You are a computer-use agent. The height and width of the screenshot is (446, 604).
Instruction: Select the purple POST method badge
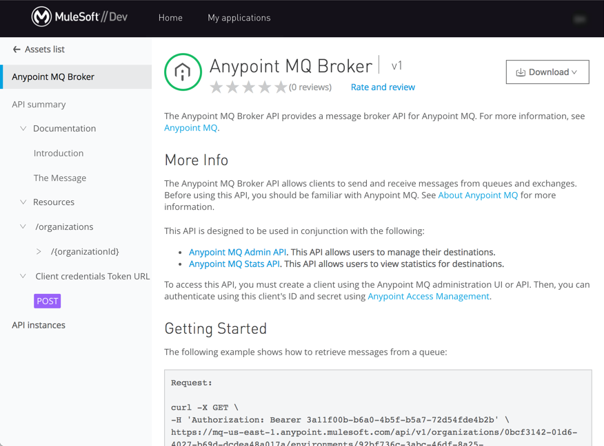[x=48, y=301]
